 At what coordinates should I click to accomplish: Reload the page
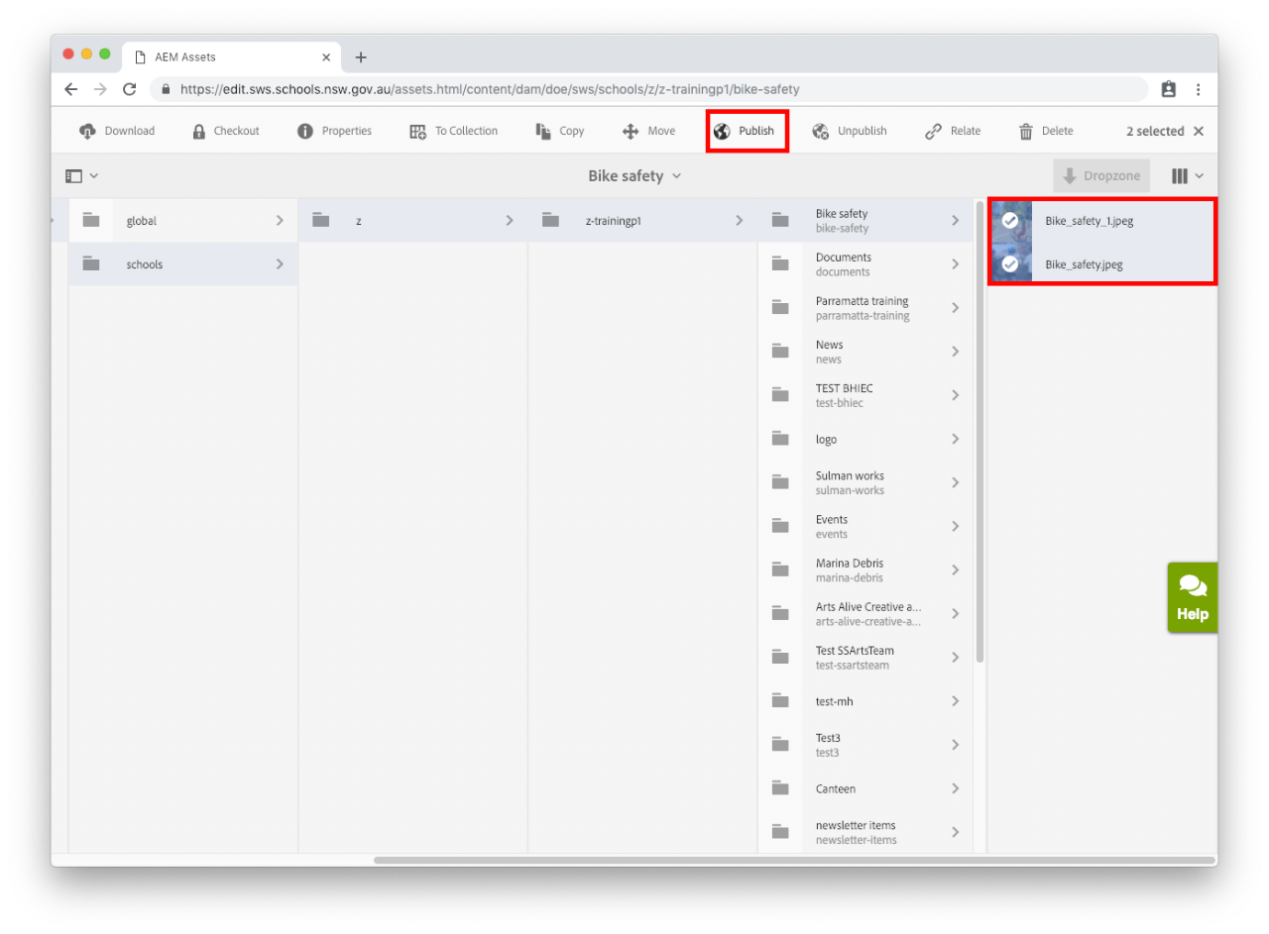pyautogui.click(x=130, y=89)
